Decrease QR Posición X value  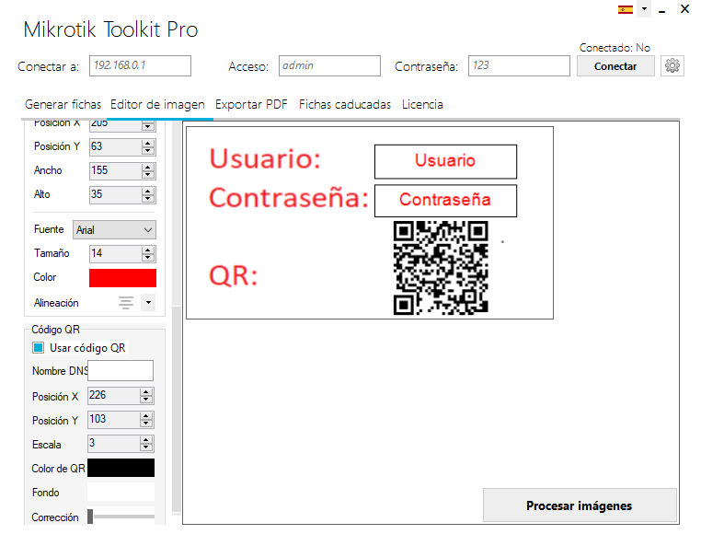coord(146,400)
